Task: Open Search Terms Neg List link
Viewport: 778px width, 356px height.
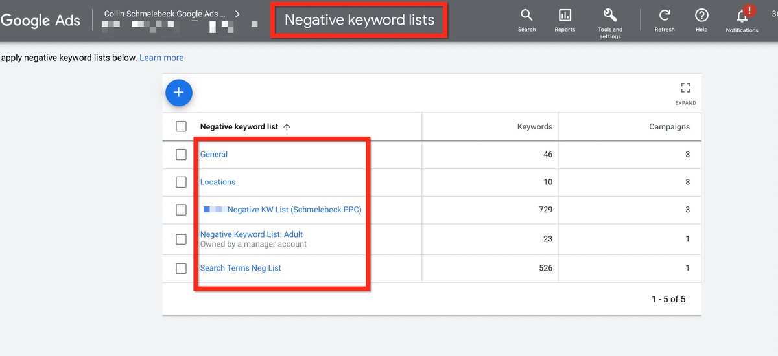Action: (241, 268)
